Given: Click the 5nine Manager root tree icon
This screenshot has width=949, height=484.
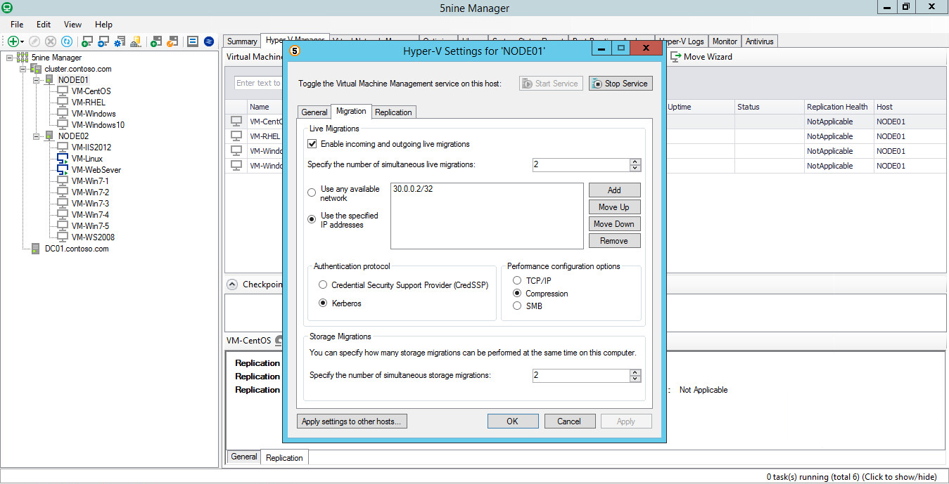Looking at the screenshot, I should click(x=23, y=58).
